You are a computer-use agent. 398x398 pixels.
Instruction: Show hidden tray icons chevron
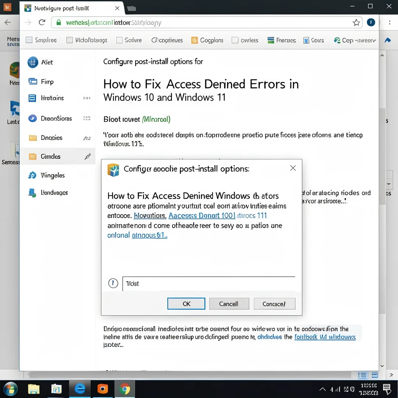click(x=322, y=389)
